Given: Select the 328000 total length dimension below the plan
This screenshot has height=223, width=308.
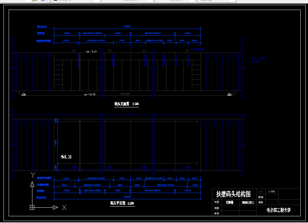Looking at the screenshot, I should click(127, 197).
